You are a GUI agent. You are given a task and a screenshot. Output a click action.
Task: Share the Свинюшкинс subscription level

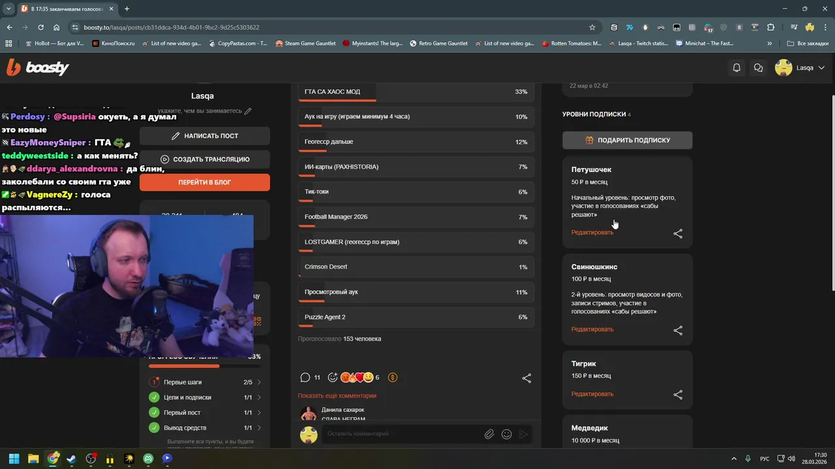coord(678,330)
